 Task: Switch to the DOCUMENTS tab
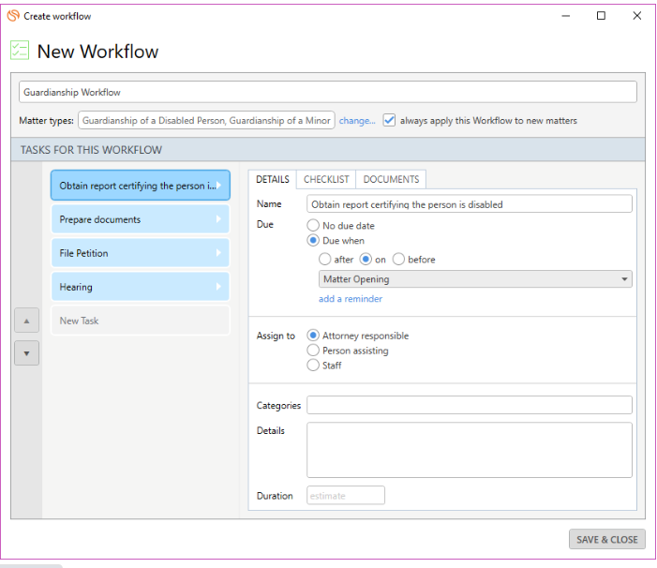[x=391, y=179]
